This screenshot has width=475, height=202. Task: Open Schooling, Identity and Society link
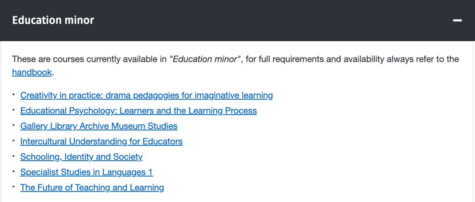tap(81, 157)
